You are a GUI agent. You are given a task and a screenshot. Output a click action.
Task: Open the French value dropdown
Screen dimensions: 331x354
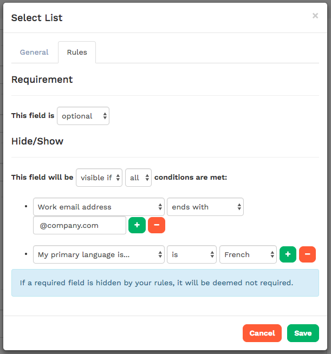click(x=248, y=254)
